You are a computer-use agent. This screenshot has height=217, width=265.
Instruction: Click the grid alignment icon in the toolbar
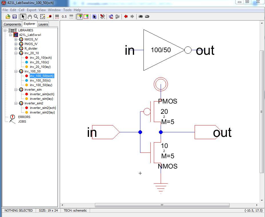pyautogui.click(x=57, y=17)
